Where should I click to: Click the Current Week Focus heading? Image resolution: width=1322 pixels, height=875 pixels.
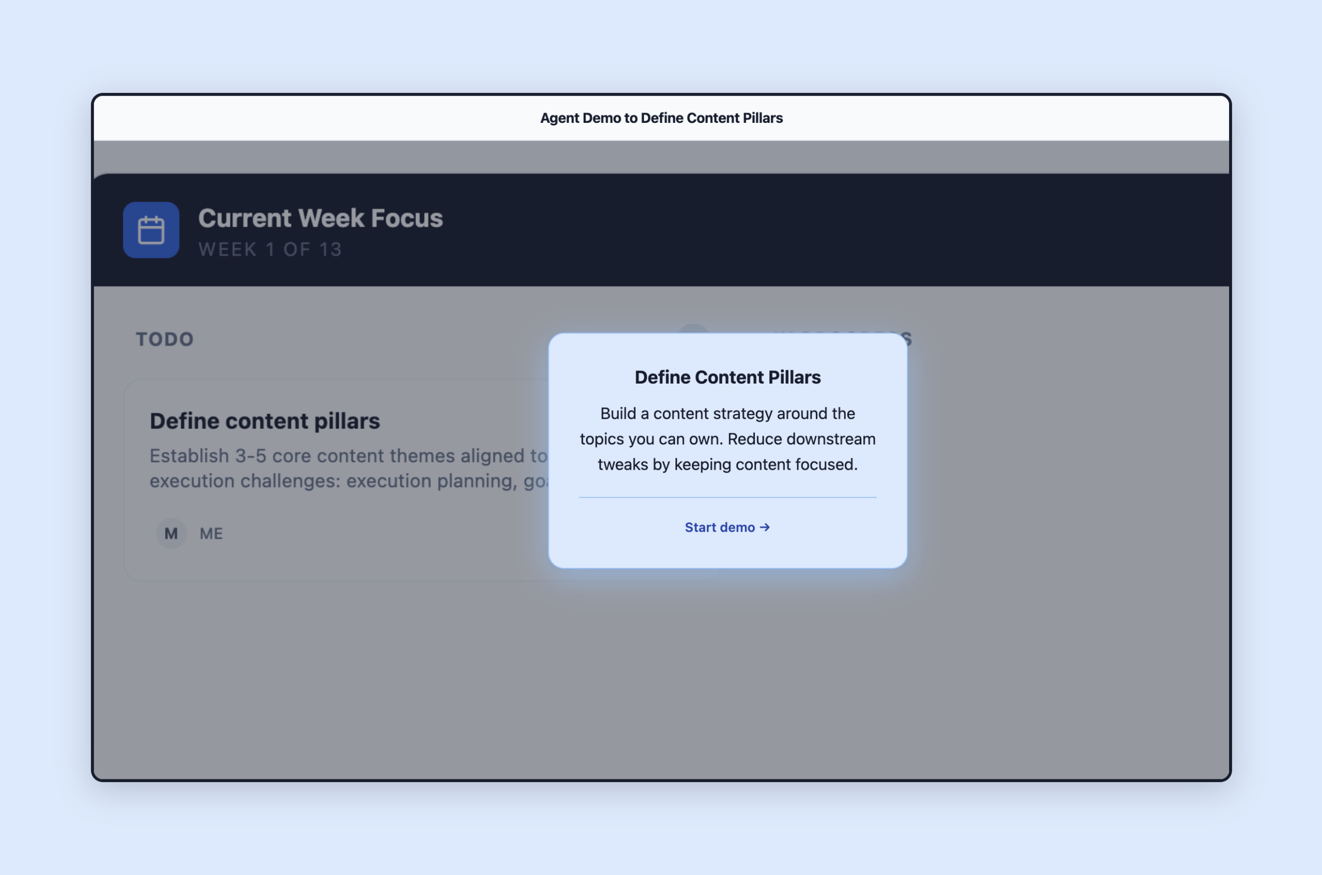point(321,218)
